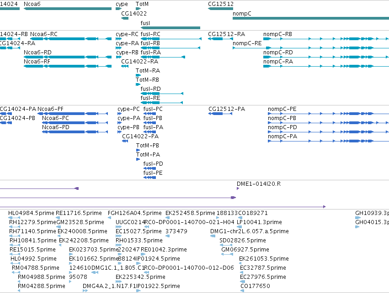Select EST RE11716.5prime
Screen dimensions: 389x293
[x=79, y=213]
